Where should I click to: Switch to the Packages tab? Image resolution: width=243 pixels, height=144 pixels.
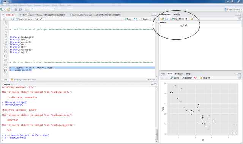[x=179, y=74]
